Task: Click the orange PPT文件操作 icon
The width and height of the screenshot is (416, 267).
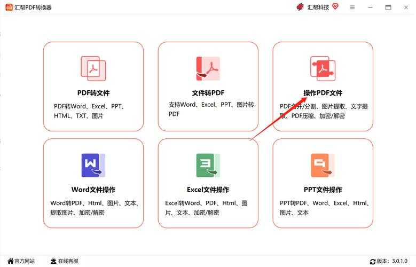Action: [323, 166]
